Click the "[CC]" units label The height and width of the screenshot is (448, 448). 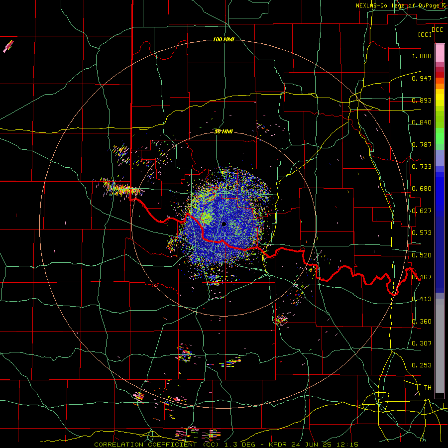[425, 34]
